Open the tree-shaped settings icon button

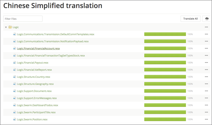pos(207,19)
